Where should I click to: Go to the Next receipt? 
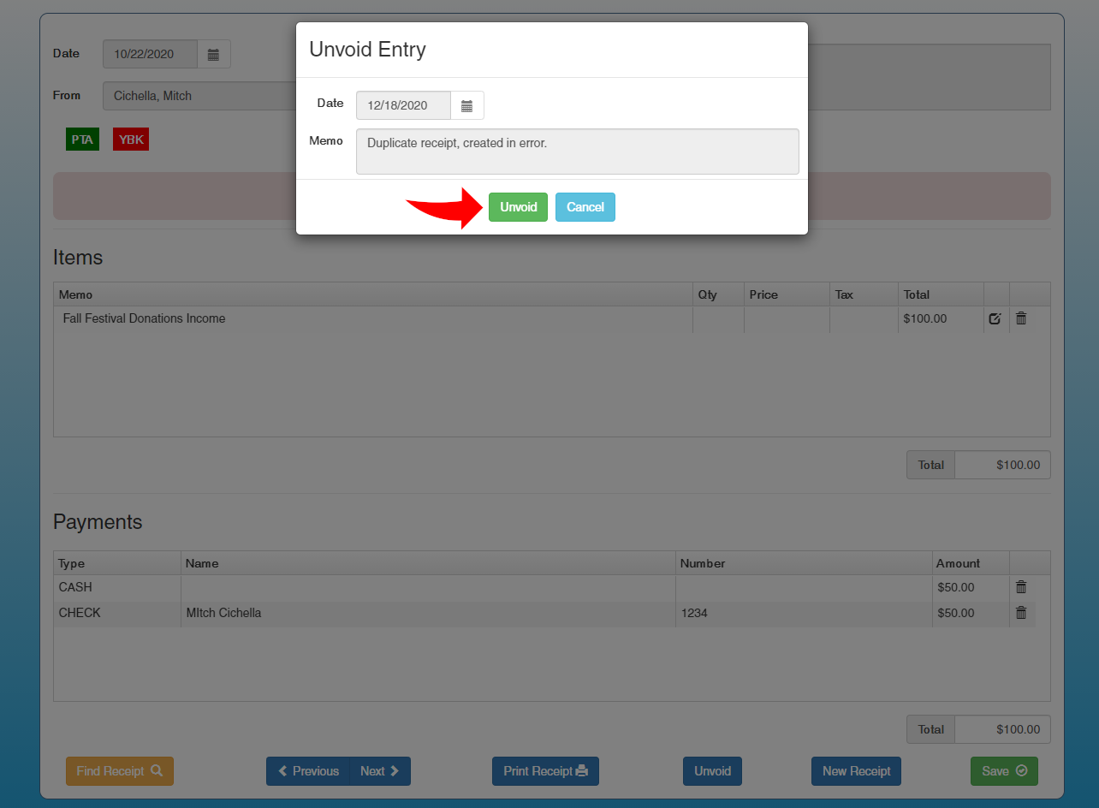(380, 771)
